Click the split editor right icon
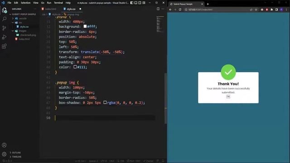 click(158, 9)
